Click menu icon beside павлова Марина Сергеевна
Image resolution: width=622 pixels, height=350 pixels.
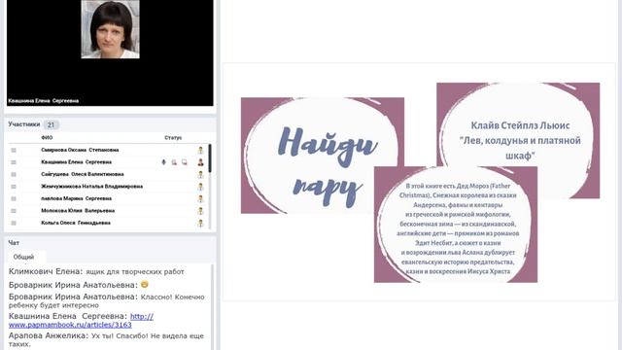14,198
